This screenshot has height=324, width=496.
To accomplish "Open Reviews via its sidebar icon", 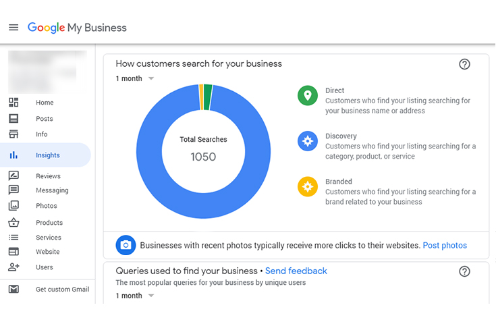I will coord(13,176).
